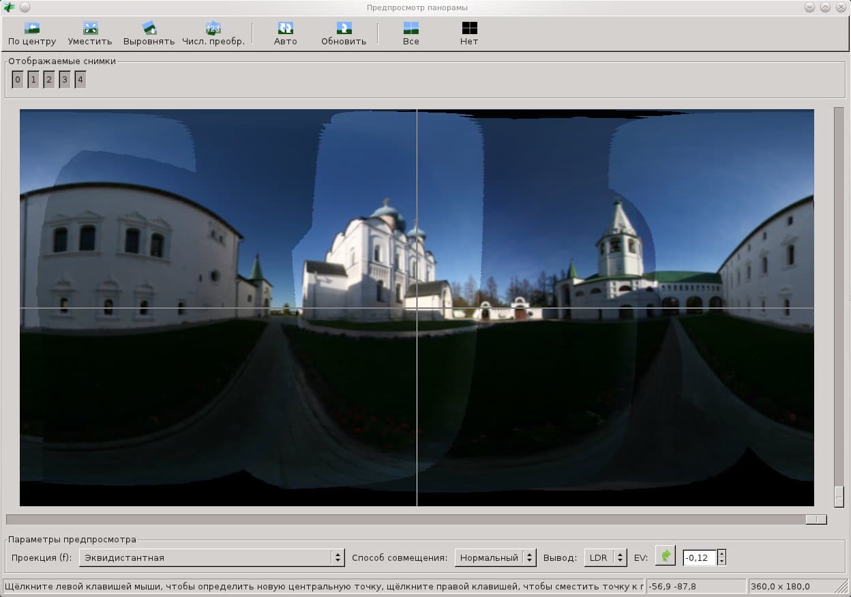851x597 pixels.
Task: Click the vertical field-of-view slider handle
Action: click(839, 496)
